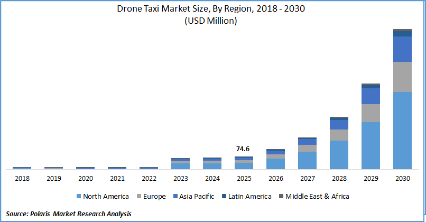Click the Asia Pacific segment of 2028 bar
Image resolution: width=426 pixels, height=222 pixels.
(339, 125)
